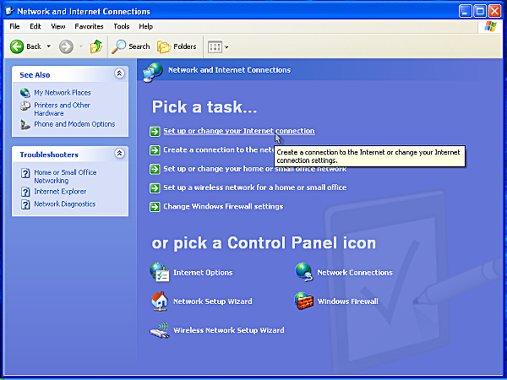Open My Network Places in See Also
Screen dimensions: 507x380
pos(62,93)
